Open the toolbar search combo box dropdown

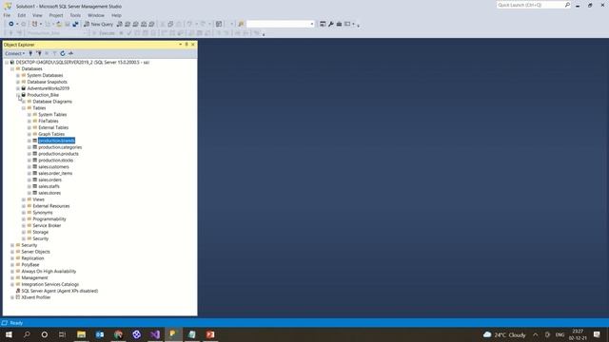[312, 24]
